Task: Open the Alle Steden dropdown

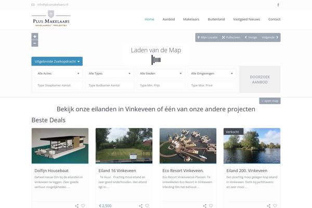Action: pyautogui.click(x=161, y=73)
